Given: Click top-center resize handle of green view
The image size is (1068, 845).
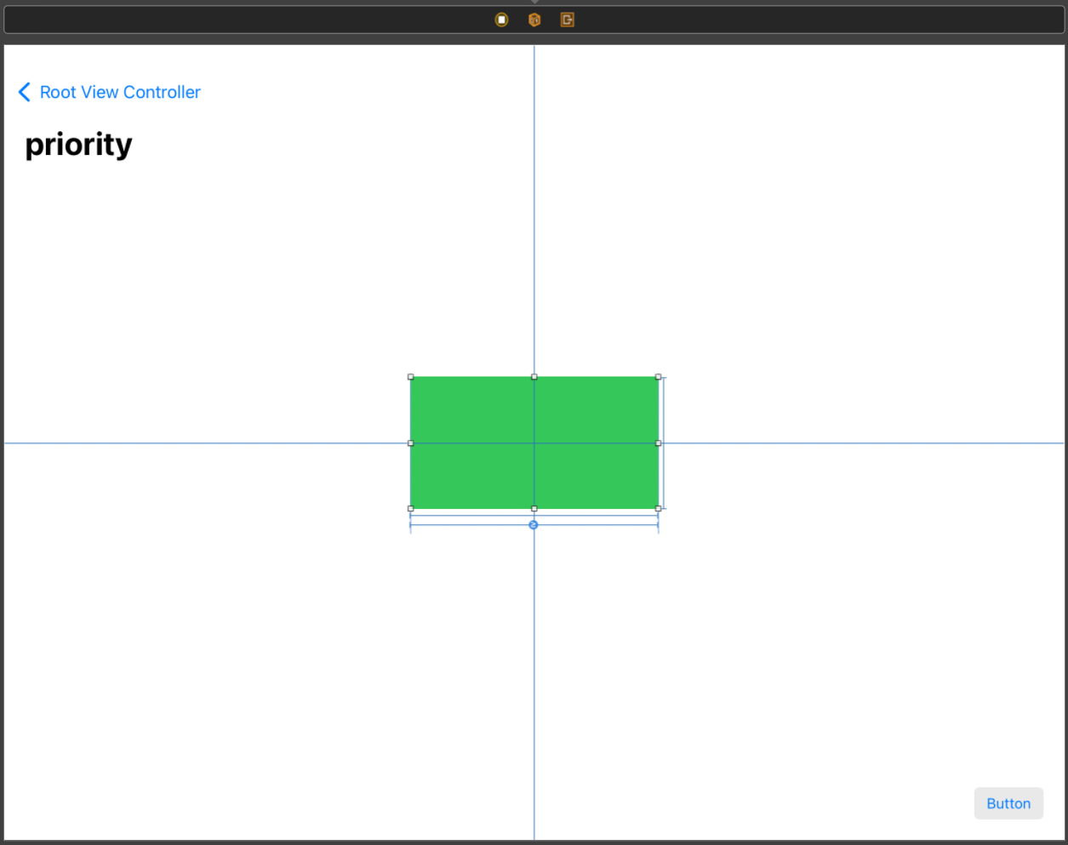Looking at the screenshot, I should click(x=534, y=377).
